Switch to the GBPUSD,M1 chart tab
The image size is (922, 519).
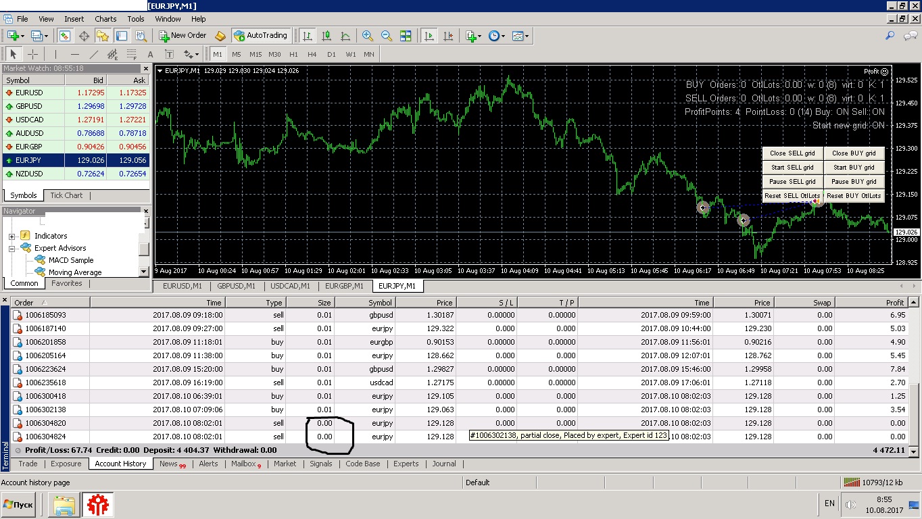(238, 286)
